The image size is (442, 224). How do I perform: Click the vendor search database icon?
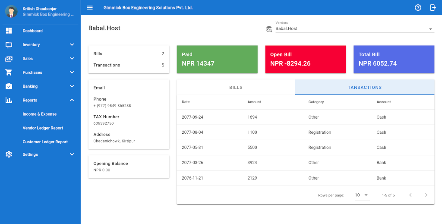(x=269, y=29)
